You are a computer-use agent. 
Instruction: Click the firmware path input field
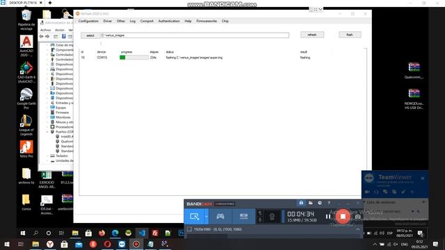pyautogui.click(x=195, y=35)
